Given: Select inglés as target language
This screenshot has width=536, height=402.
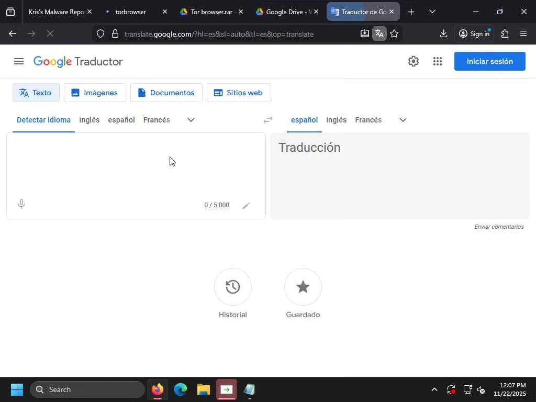Looking at the screenshot, I should click(x=337, y=120).
